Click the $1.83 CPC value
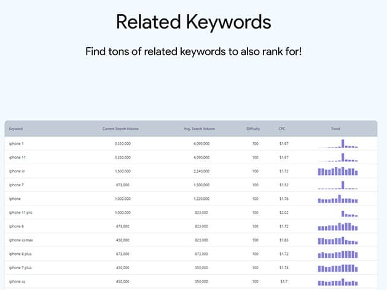 point(284,240)
